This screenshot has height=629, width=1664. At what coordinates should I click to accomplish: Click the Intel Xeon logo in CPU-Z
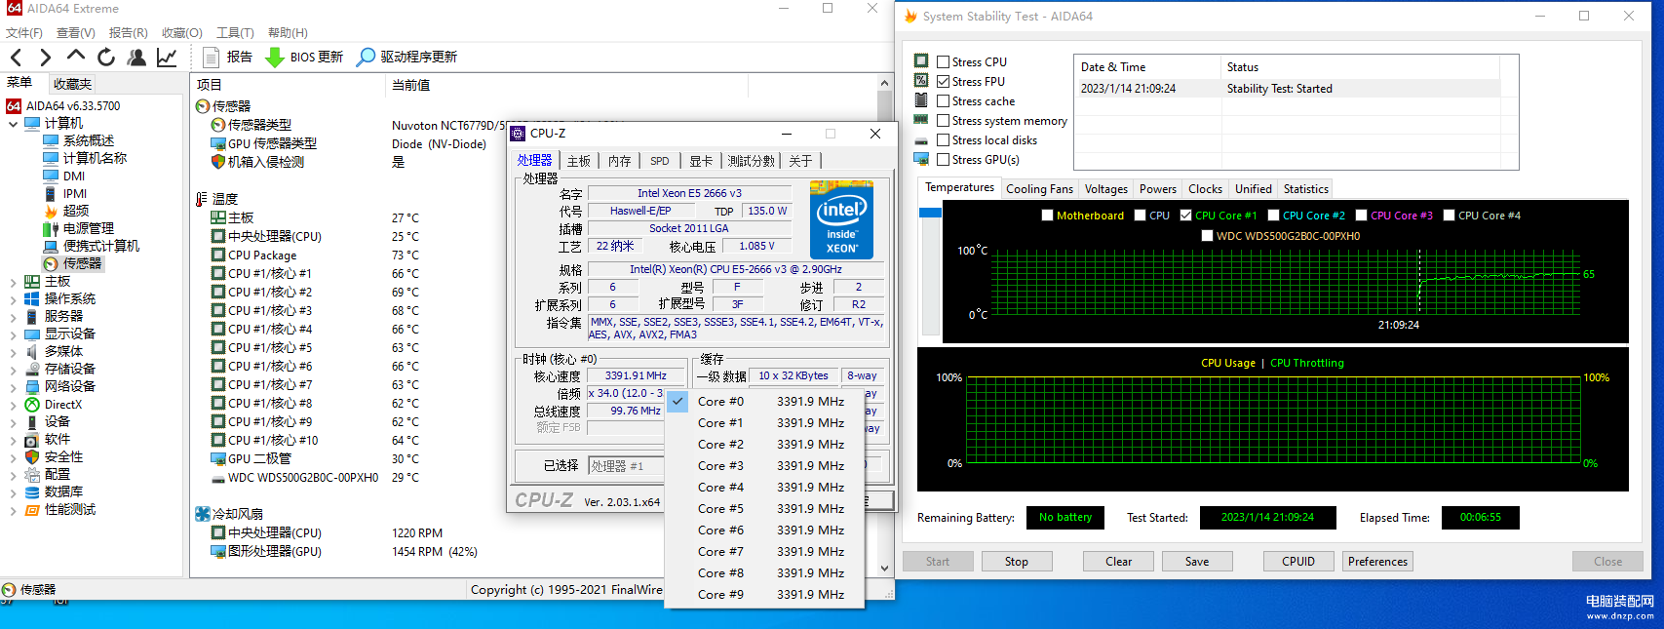click(841, 219)
